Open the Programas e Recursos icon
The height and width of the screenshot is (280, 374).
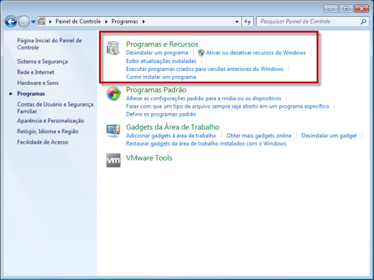click(113, 50)
